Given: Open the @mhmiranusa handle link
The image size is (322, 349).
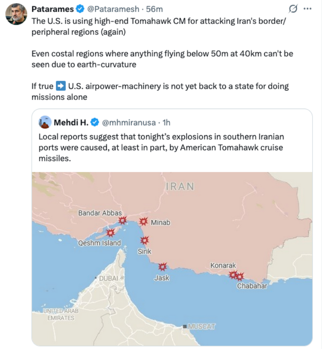Looking at the screenshot, I should [x=129, y=122].
